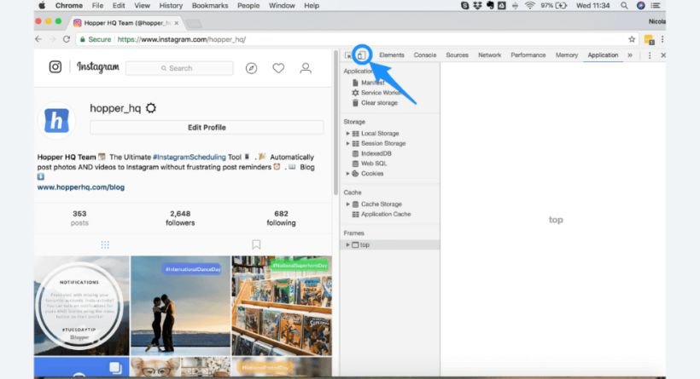Open macOS Spotlight search
This screenshot has height=379, width=700.
(x=624, y=6)
